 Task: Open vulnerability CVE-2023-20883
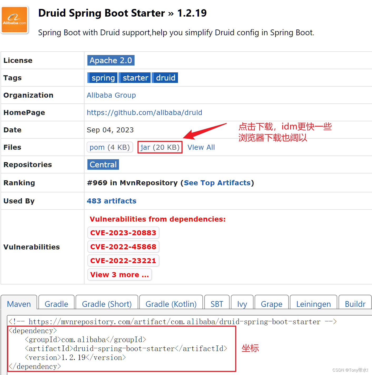click(123, 233)
